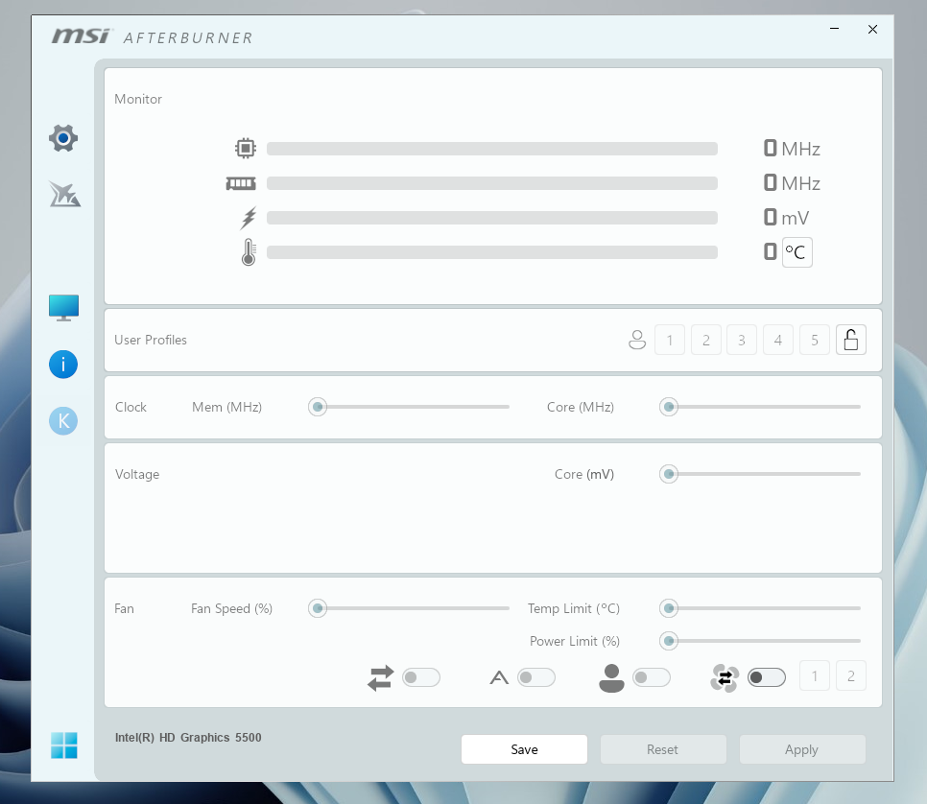
Task: Unlock profiles with the padlock icon
Action: (851, 340)
